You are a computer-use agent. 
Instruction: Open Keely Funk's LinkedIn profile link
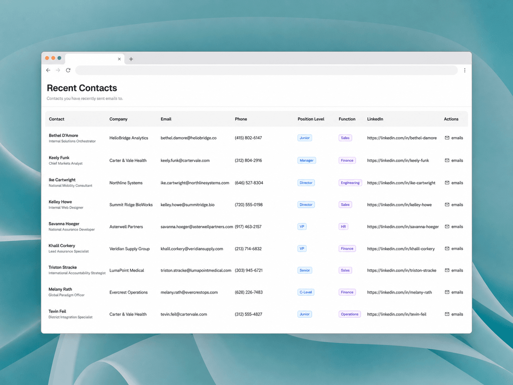tap(398, 161)
